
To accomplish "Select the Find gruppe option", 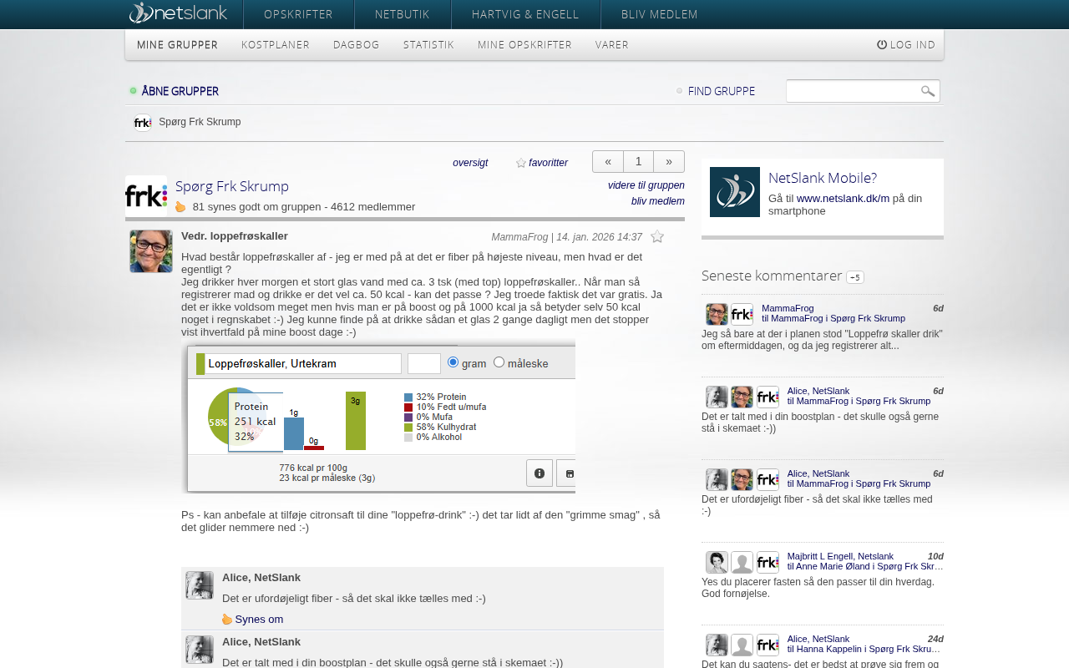I will point(721,91).
